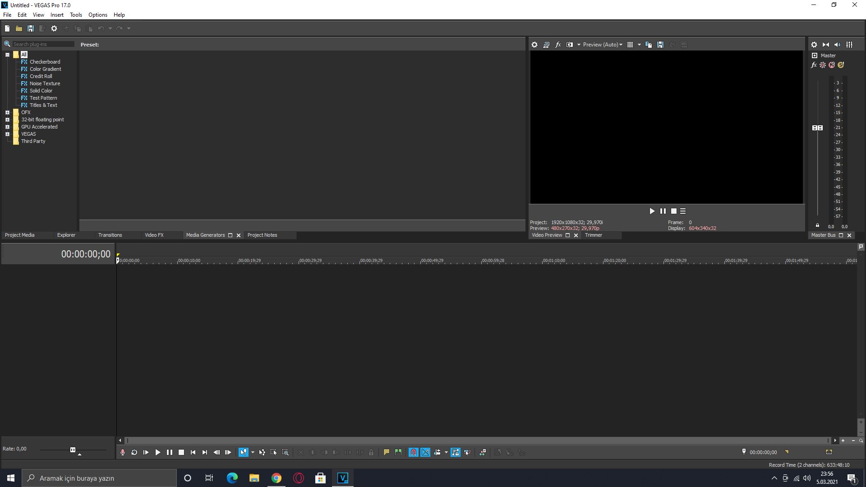
Task: Lock Master fader channels padlock
Action: click(817, 225)
